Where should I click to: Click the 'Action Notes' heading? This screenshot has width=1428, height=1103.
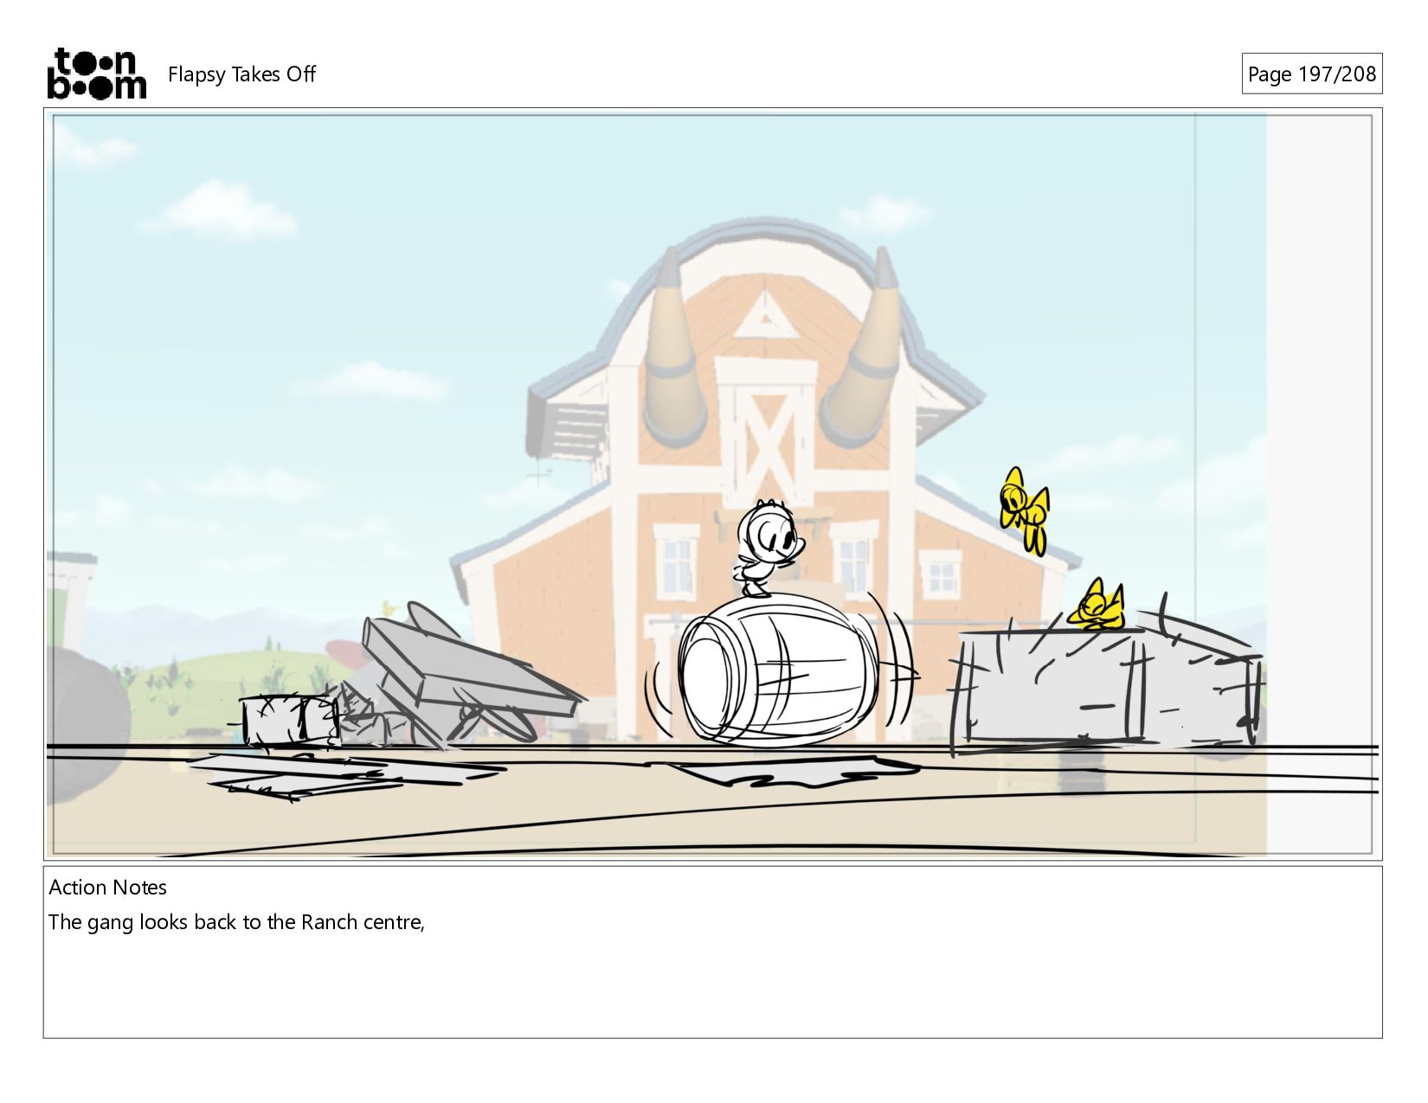point(107,888)
